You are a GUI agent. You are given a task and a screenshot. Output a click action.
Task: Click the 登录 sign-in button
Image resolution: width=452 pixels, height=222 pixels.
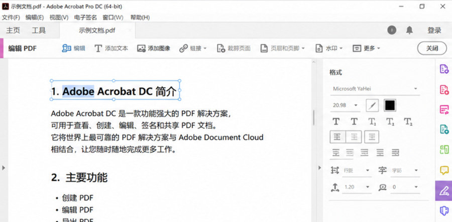click(x=434, y=30)
